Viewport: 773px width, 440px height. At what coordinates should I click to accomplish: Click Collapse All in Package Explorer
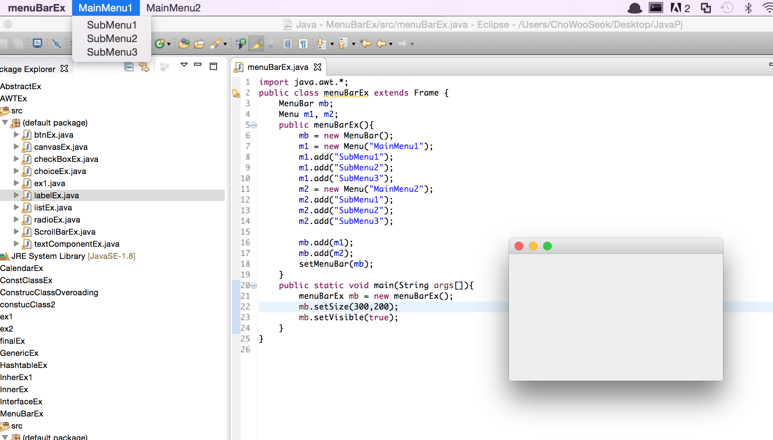pos(129,67)
